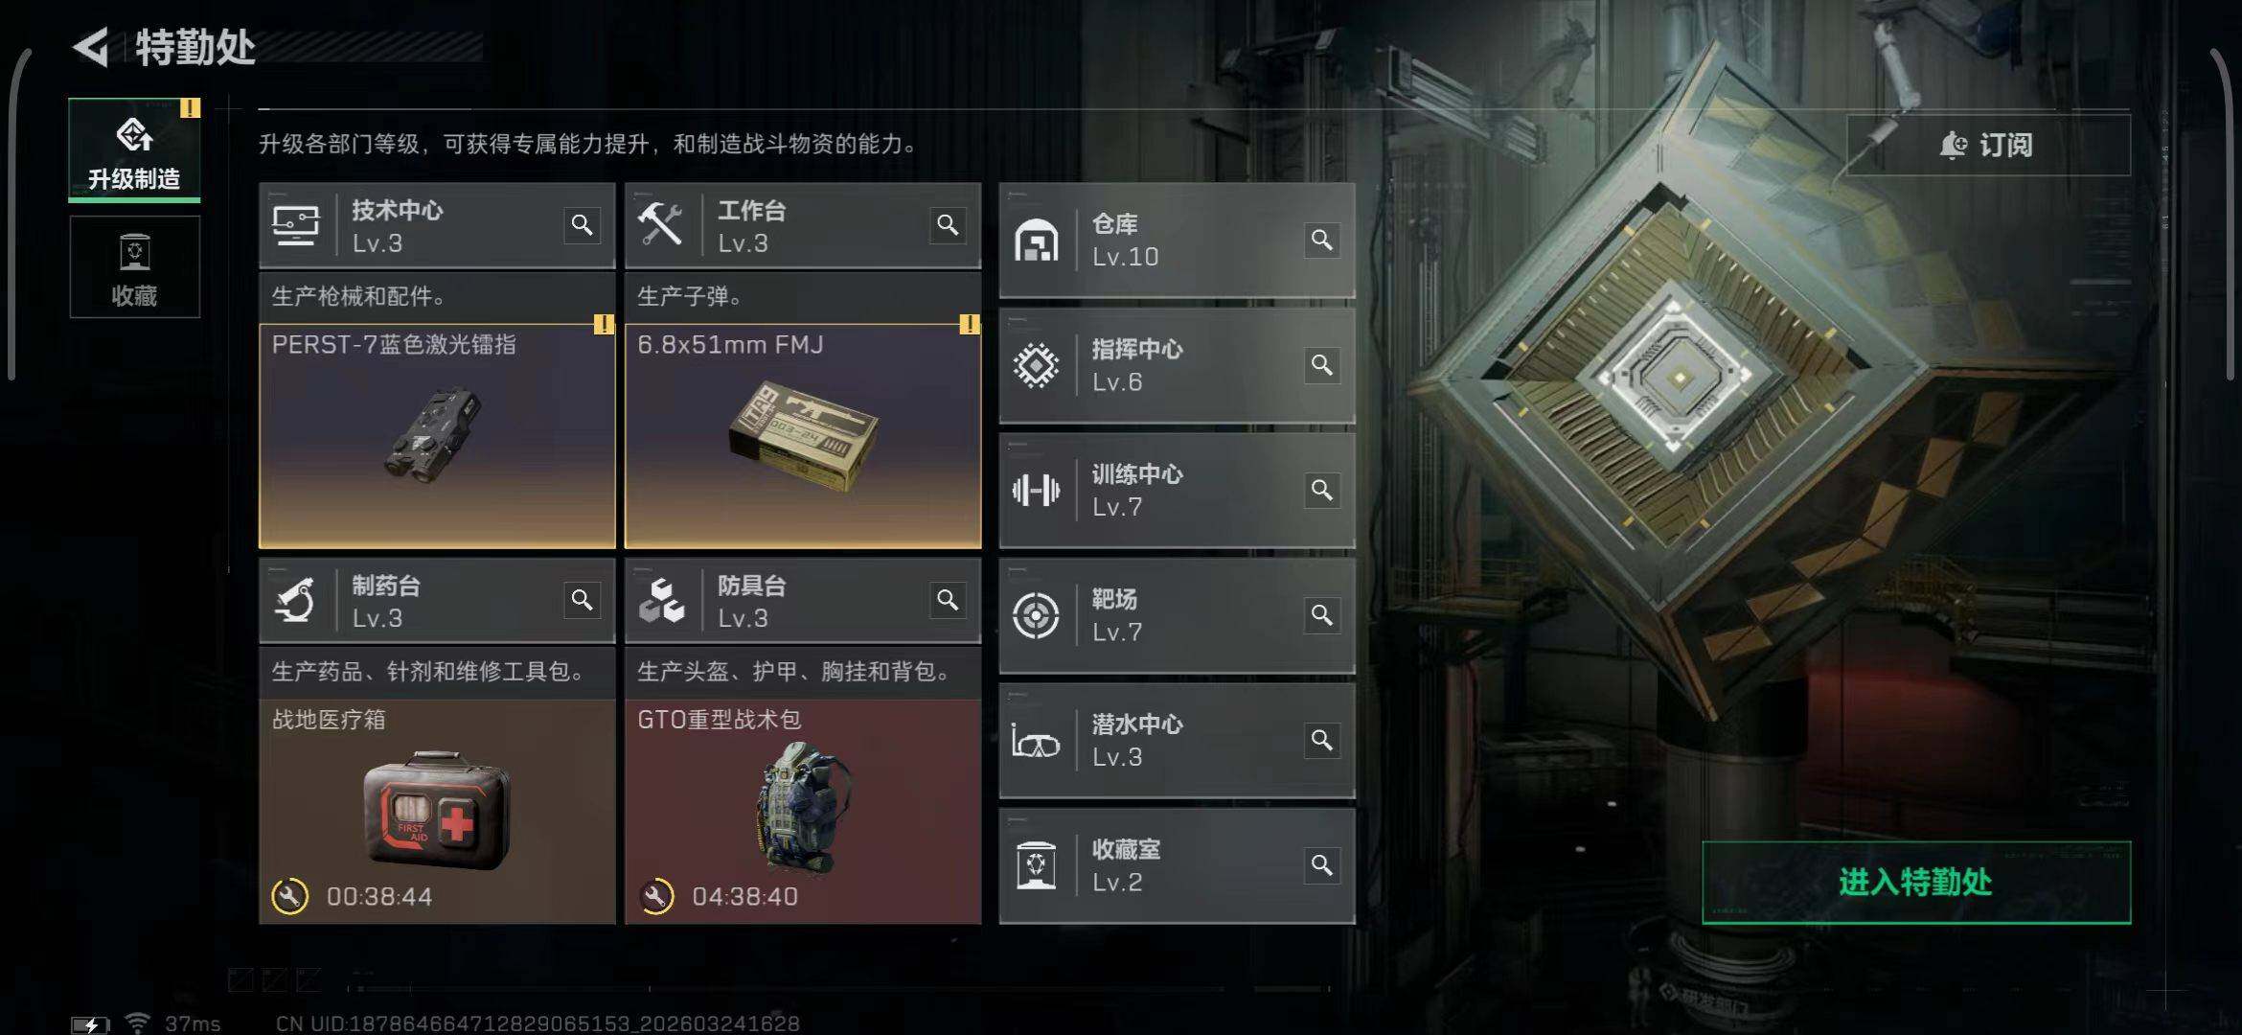
Task: Inspect 防具台 with its magnifier icon
Action: click(948, 600)
